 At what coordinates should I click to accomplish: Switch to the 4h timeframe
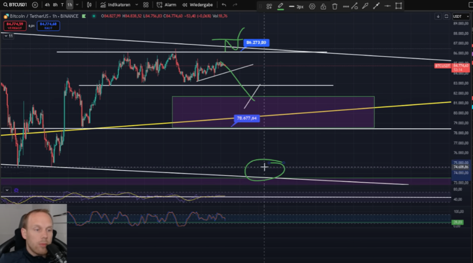[48, 5]
